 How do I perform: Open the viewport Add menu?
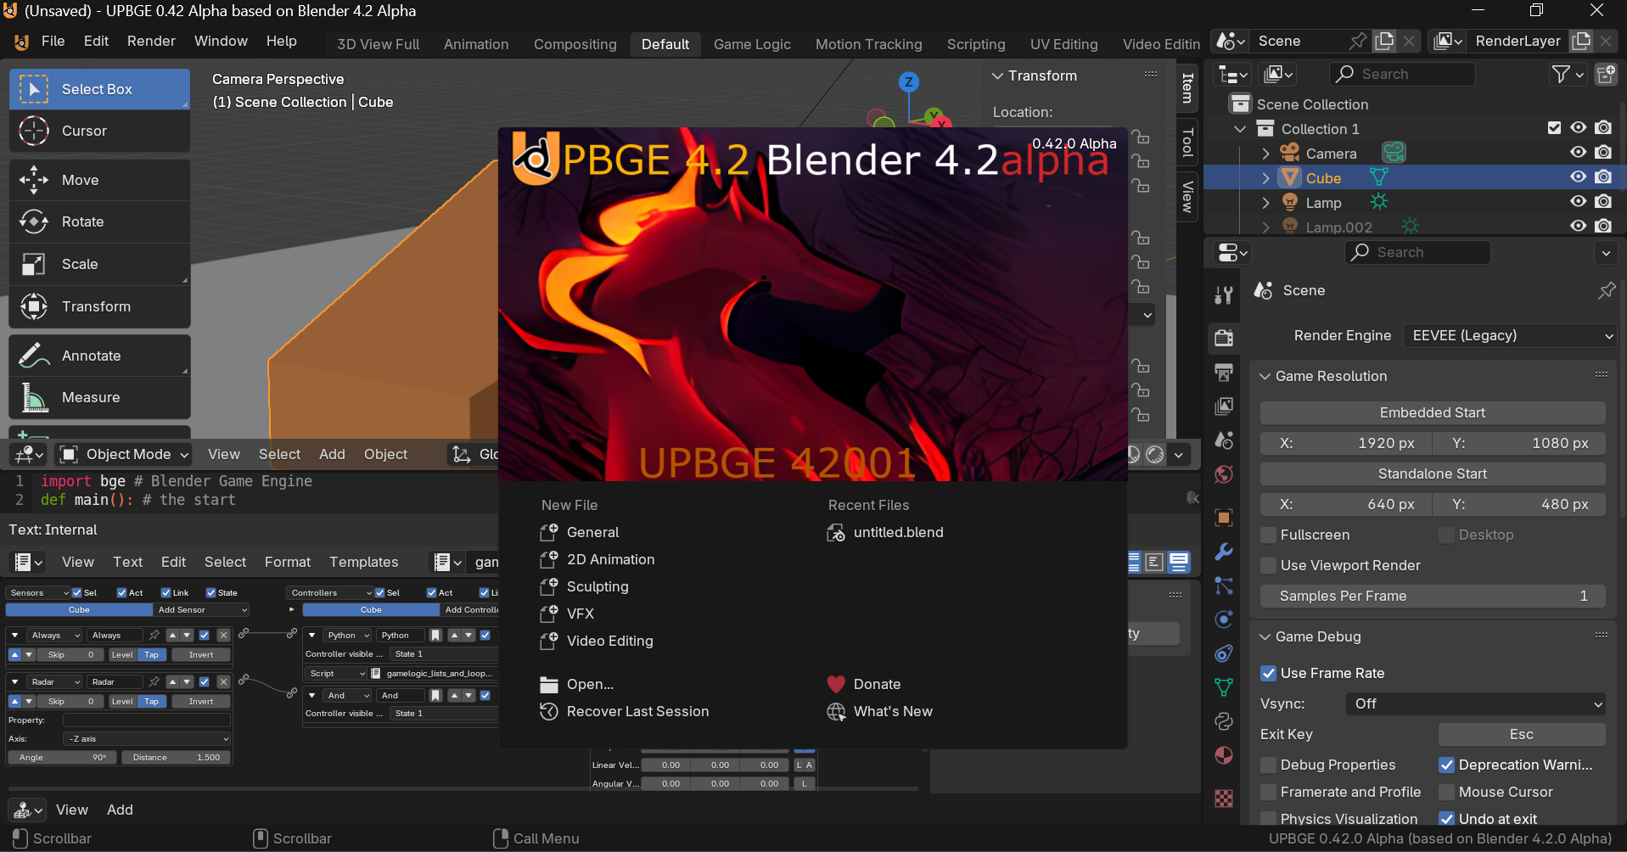click(x=332, y=454)
